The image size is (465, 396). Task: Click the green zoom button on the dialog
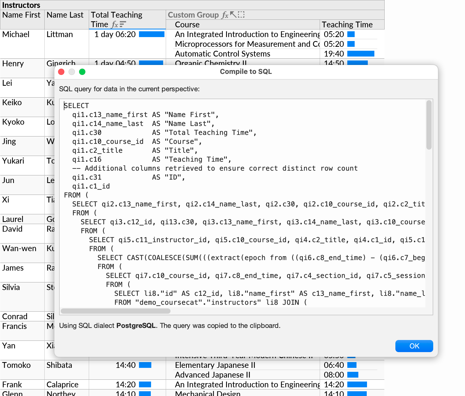[x=82, y=72]
